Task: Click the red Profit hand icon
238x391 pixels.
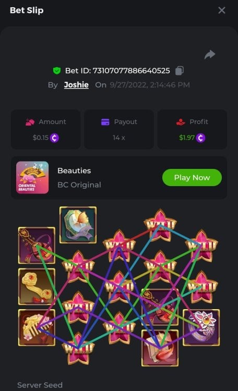Action: click(x=181, y=122)
